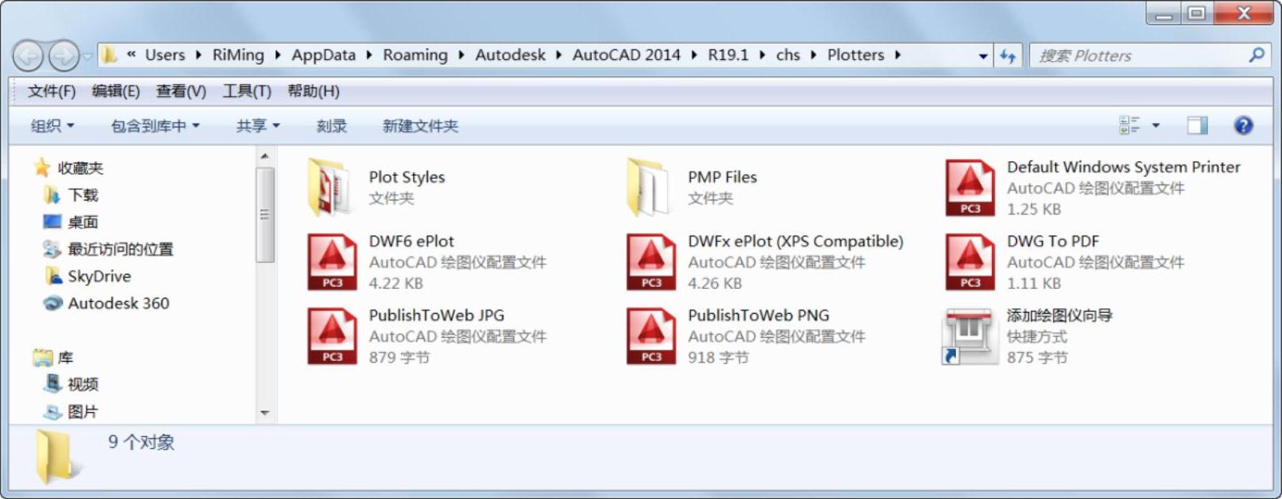
Task: Click the Plot Styles folder name
Action: (x=407, y=177)
